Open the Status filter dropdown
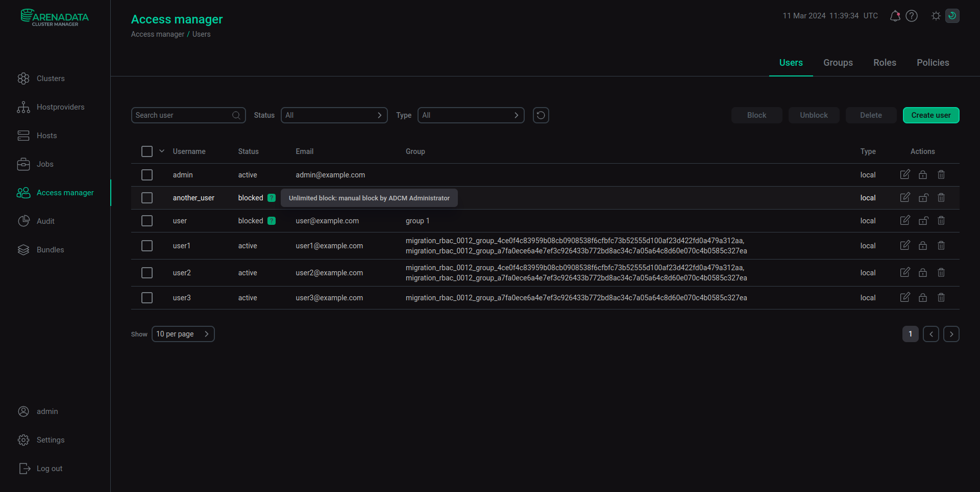The width and height of the screenshot is (980, 492). pos(334,115)
